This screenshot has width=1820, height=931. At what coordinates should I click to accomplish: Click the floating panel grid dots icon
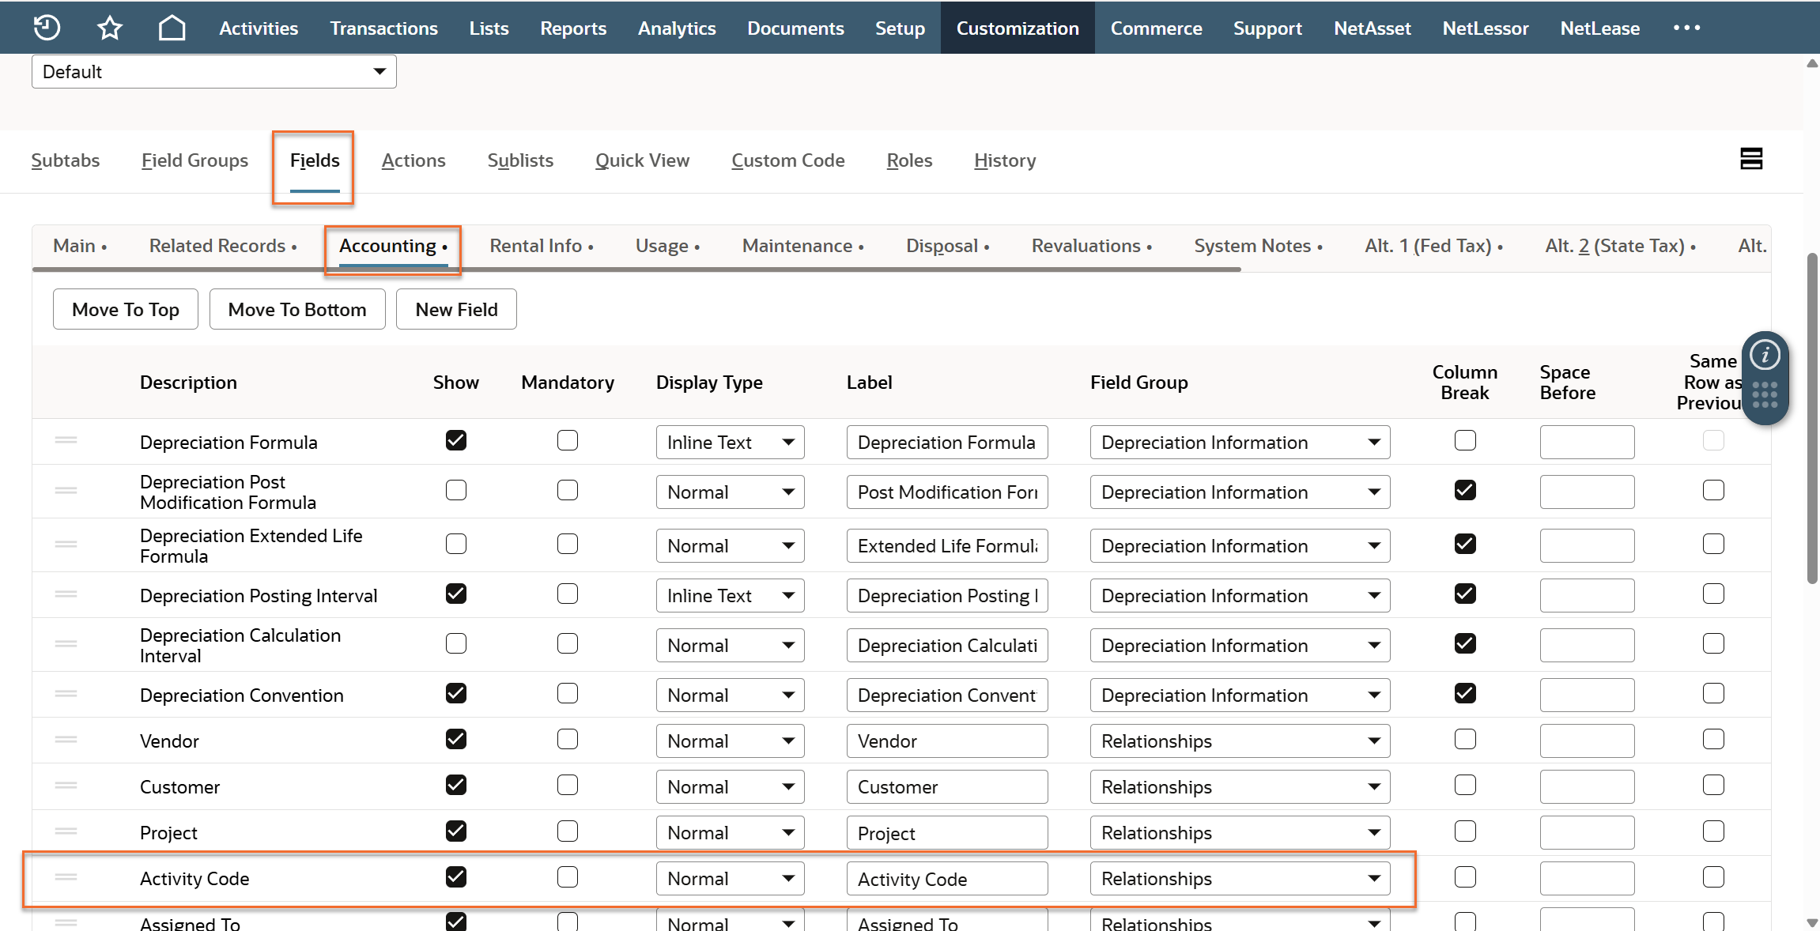[1765, 395]
